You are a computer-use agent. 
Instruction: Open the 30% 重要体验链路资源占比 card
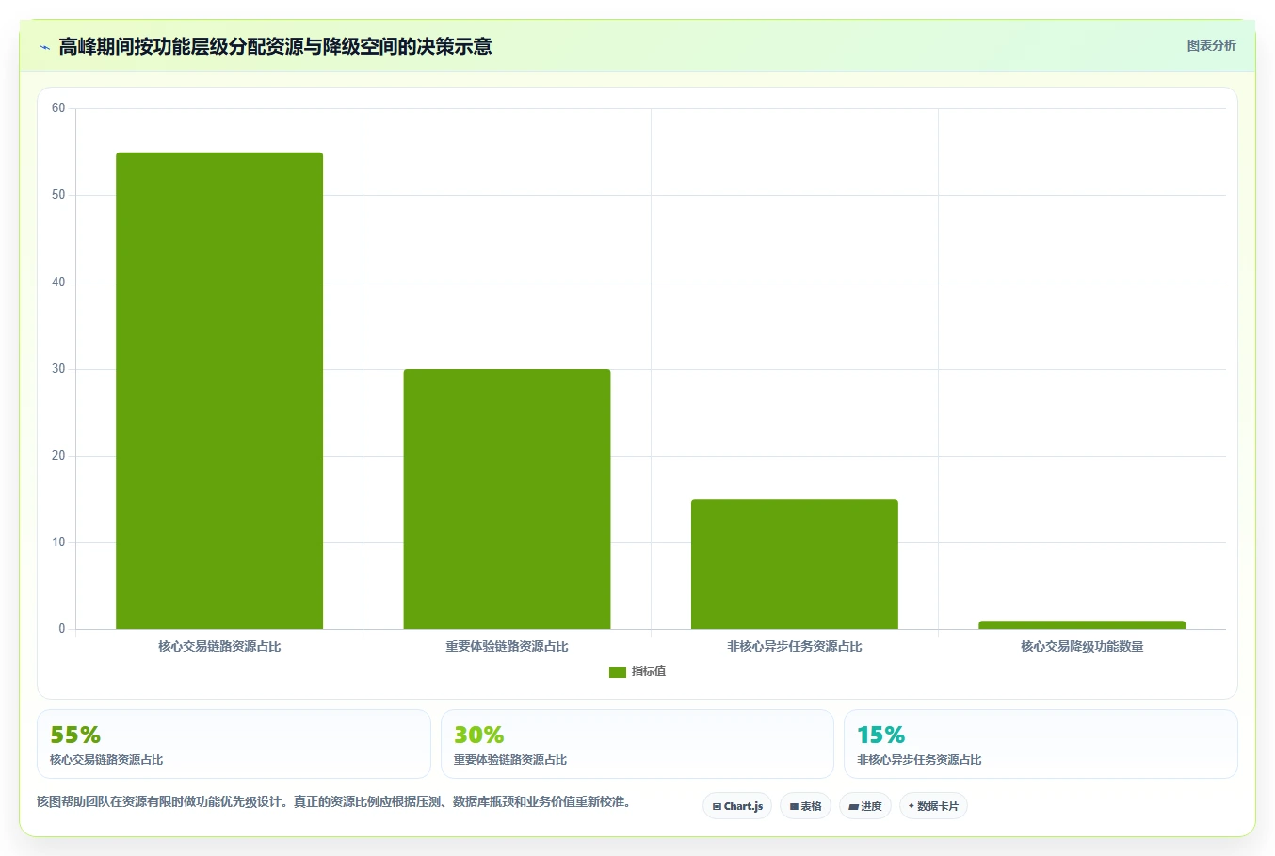[637, 744]
